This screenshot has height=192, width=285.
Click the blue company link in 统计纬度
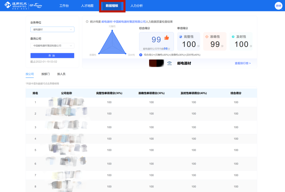click(x=123, y=22)
